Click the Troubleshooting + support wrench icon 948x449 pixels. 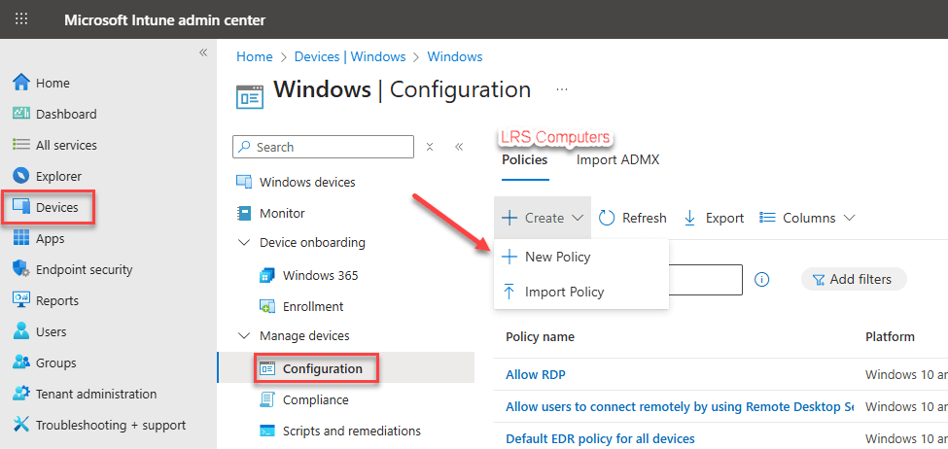point(21,425)
